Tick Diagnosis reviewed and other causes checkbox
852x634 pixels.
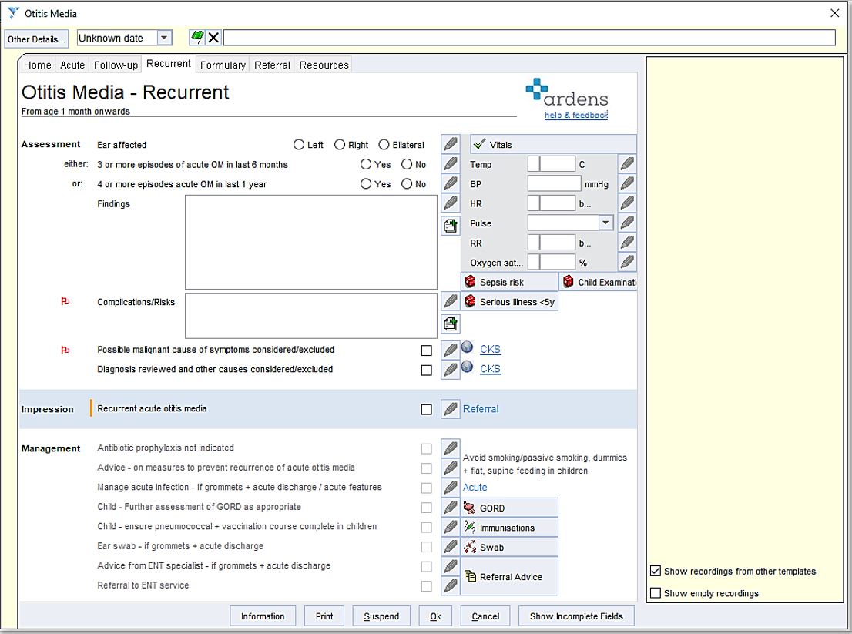click(x=427, y=370)
